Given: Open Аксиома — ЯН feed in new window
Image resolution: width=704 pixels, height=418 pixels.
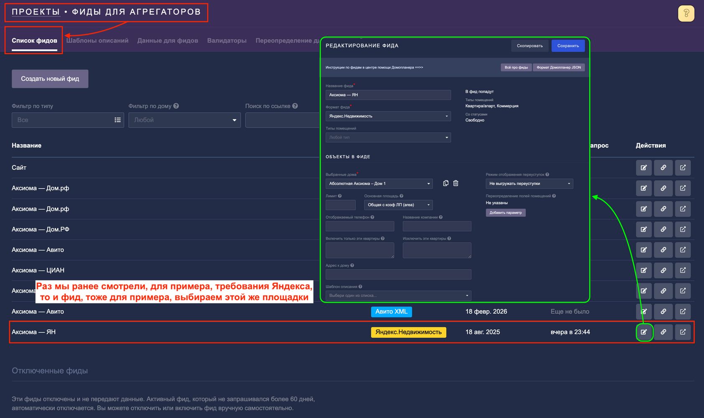Looking at the screenshot, I should [x=683, y=332].
